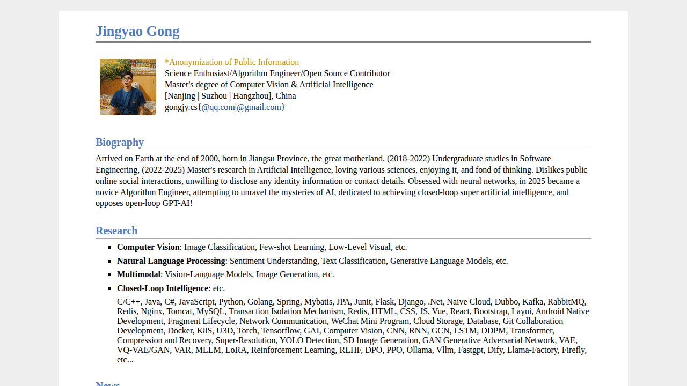Click the bold Computer Vision label
The height and width of the screenshot is (386, 687).
coord(148,247)
